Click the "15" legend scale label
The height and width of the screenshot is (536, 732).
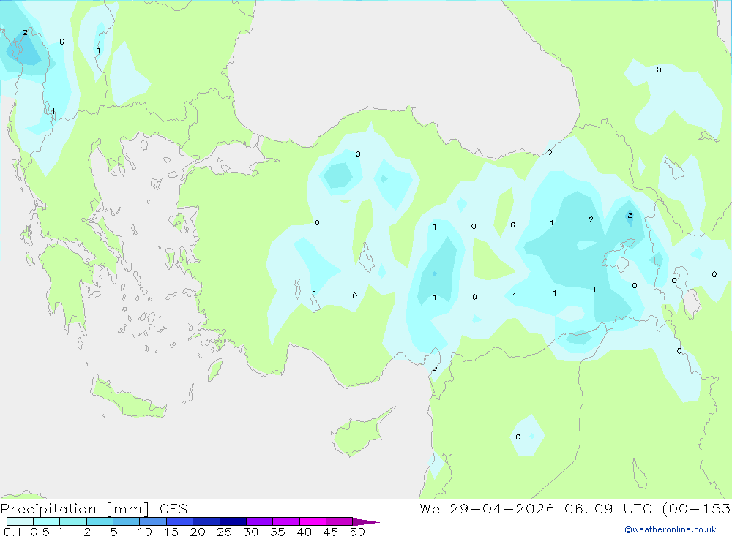[x=171, y=532]
